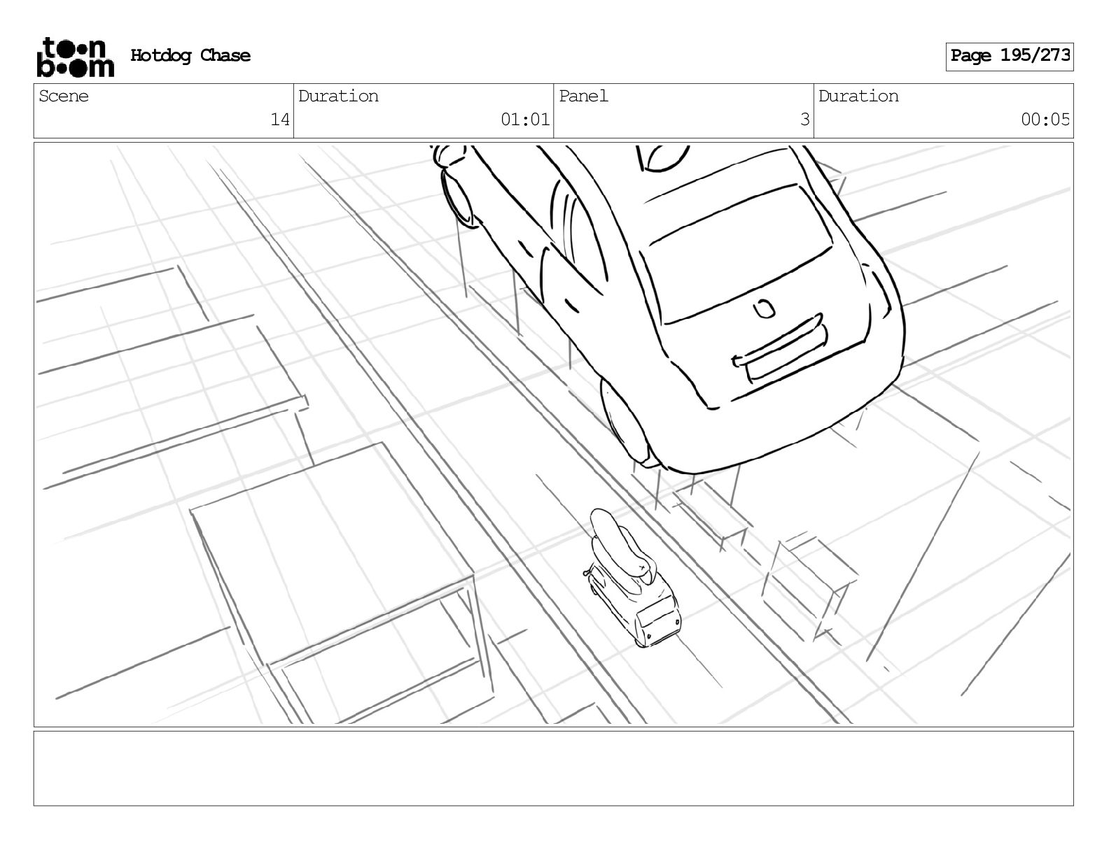The image size is (1109, 856).
Task: Click the scene number "14"
Action: coord(280,120)
